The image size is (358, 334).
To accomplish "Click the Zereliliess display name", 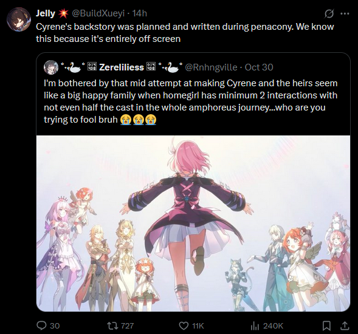I will pyautogui.click(x=122, y=67).
